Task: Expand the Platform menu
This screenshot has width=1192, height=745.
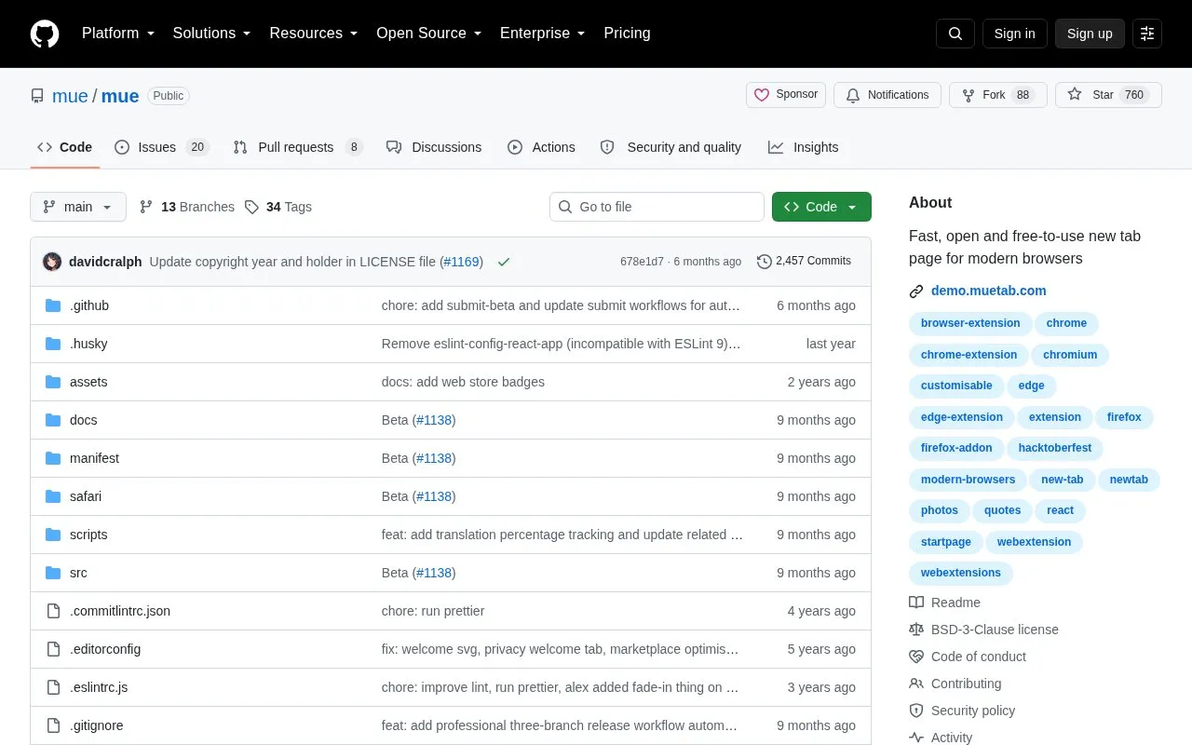Action: click(x=118, y=34)
